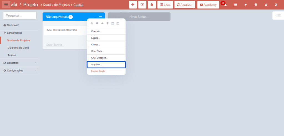Choose Arquivar in the task menu
The height and width of the screenshot is (136, 284).
(106, 65)
